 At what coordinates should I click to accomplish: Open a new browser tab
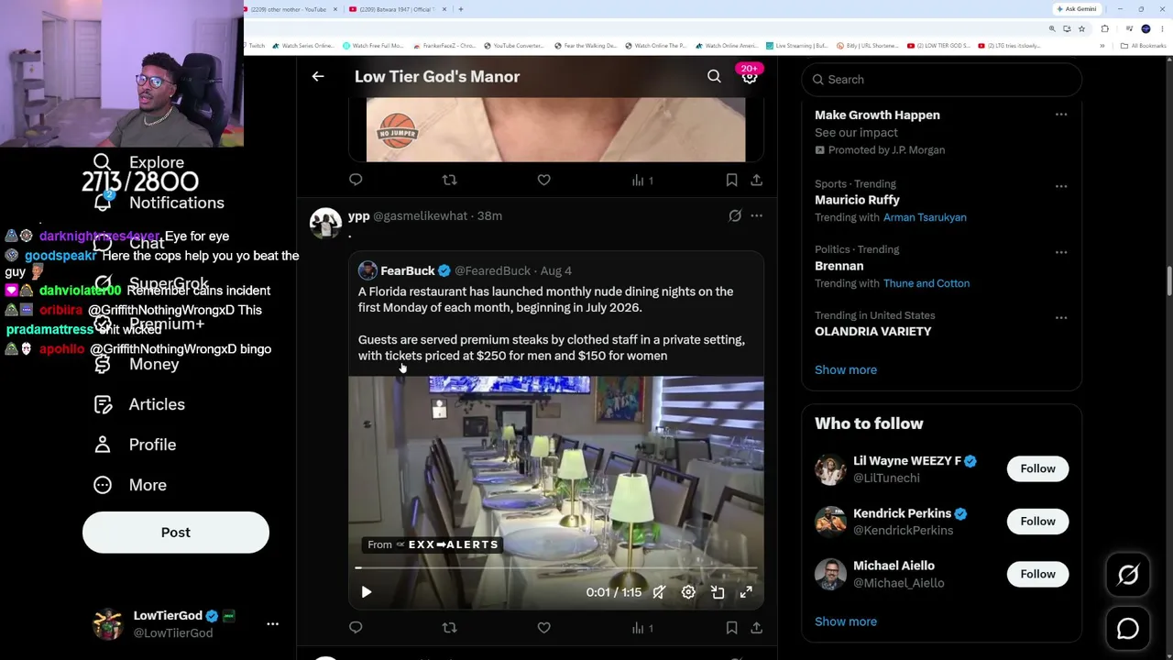pos(460,9)
